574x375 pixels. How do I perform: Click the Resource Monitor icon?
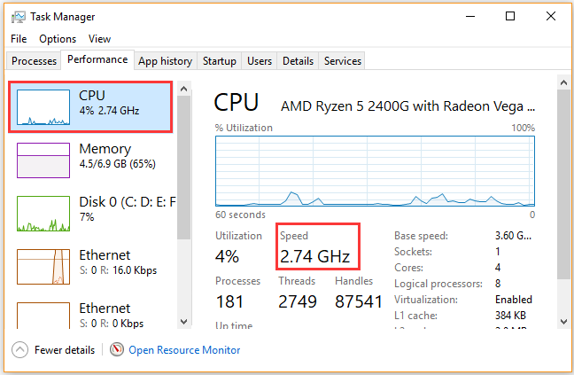117,349
